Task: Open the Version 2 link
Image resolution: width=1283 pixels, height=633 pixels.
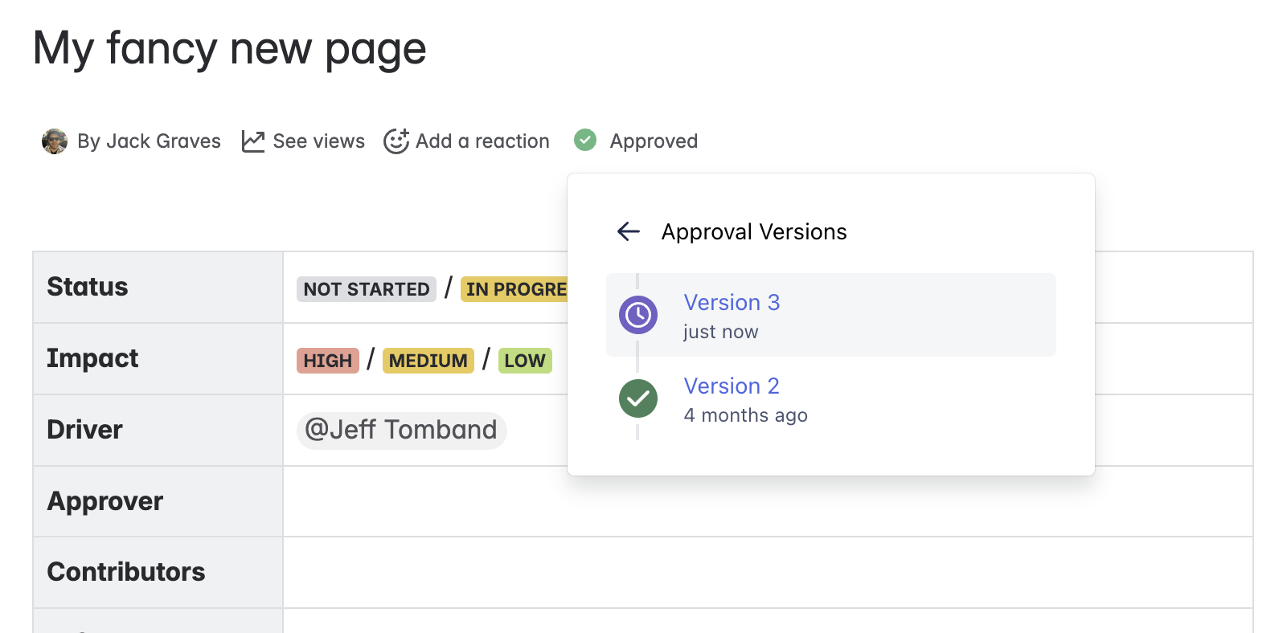Action: click(731, 386)
